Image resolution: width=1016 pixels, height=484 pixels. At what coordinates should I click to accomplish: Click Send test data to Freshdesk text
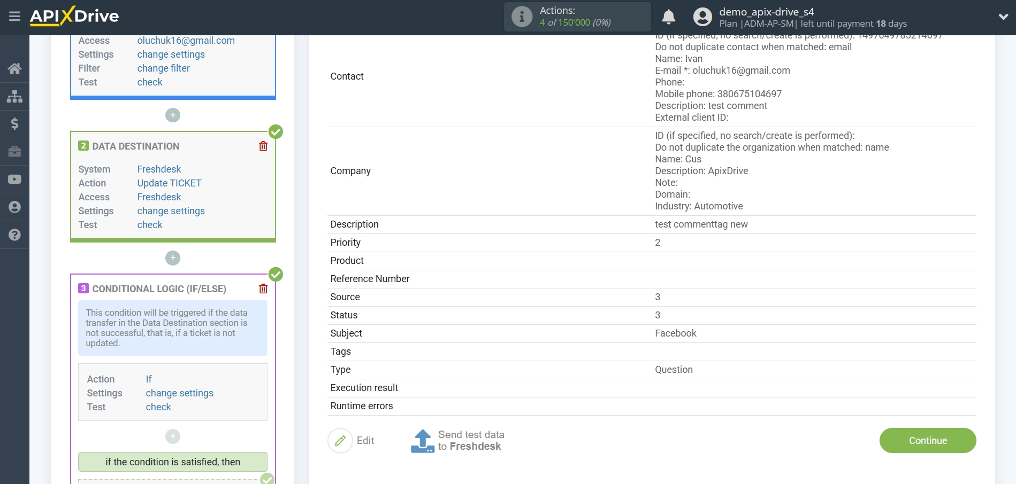point(471,441)
